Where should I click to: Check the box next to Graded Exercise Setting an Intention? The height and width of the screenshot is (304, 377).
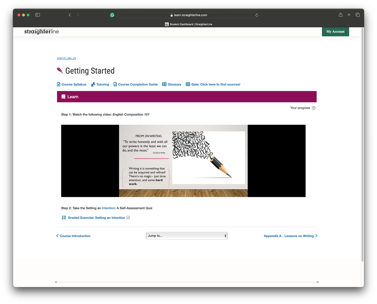(x=128, y=217)
